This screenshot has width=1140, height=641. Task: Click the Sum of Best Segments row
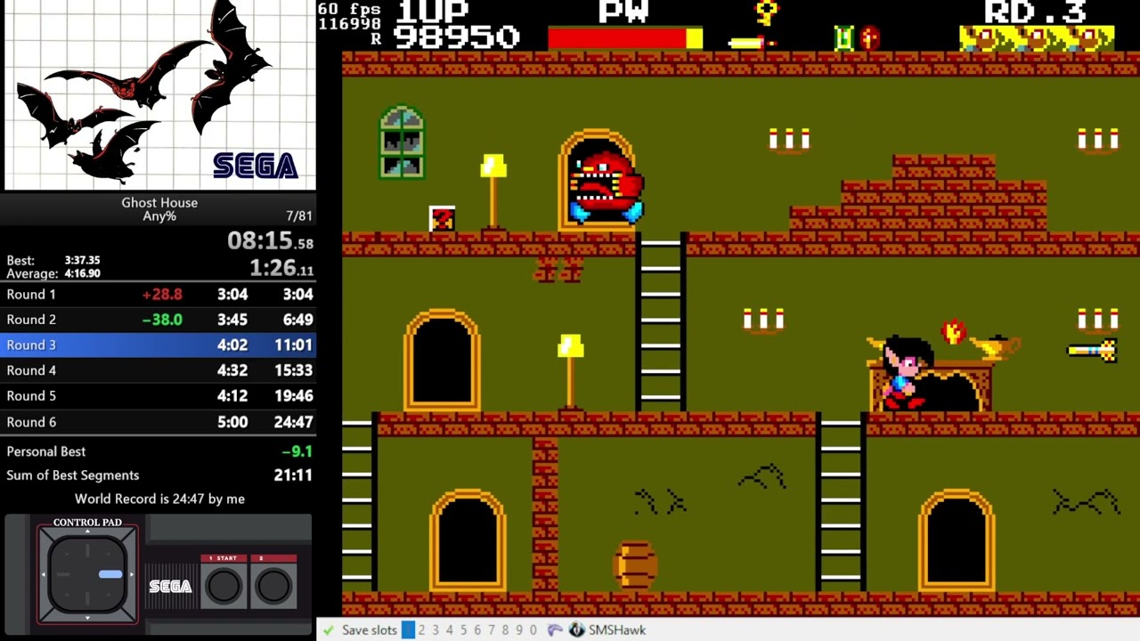[x=159, y=475]
